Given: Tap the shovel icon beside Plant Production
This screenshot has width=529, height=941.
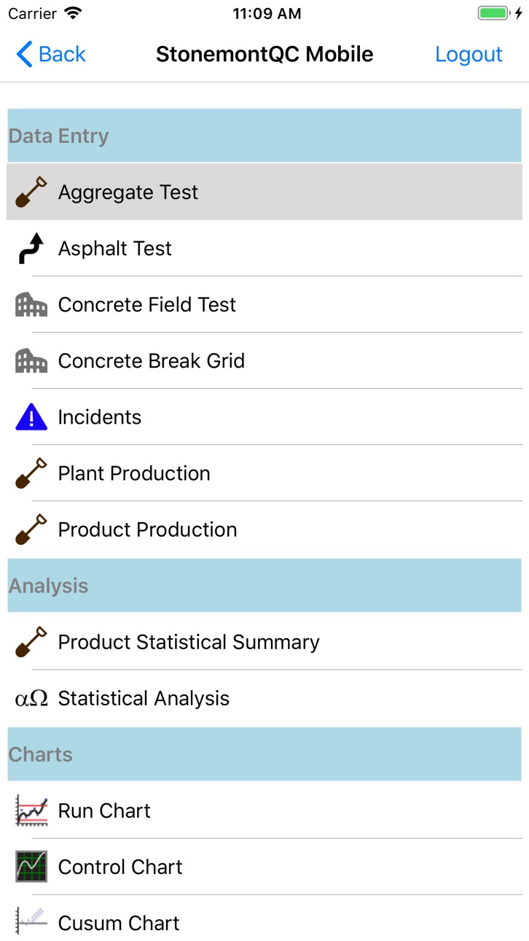Looking at the screenshot, I should point(31,473).
